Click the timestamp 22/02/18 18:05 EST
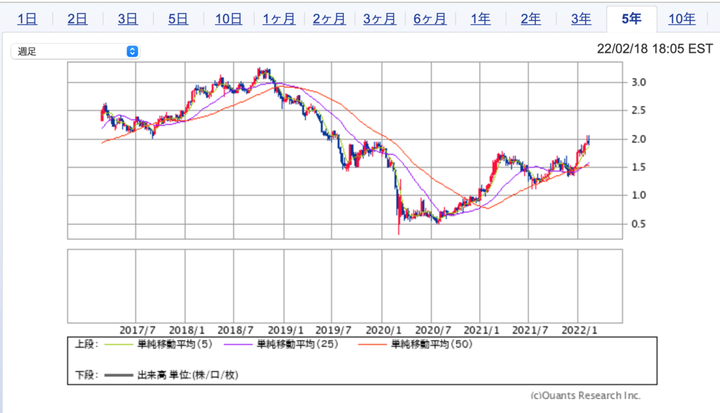This screenshot has width=720, height=413. click(x=655, y=50)
